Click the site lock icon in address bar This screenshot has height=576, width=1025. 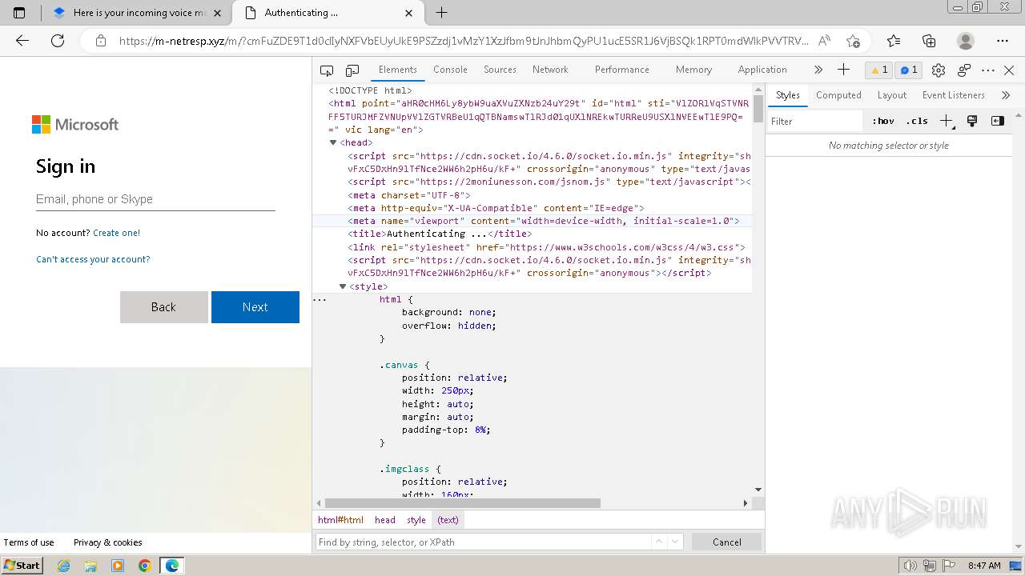[x=101, y=41]
